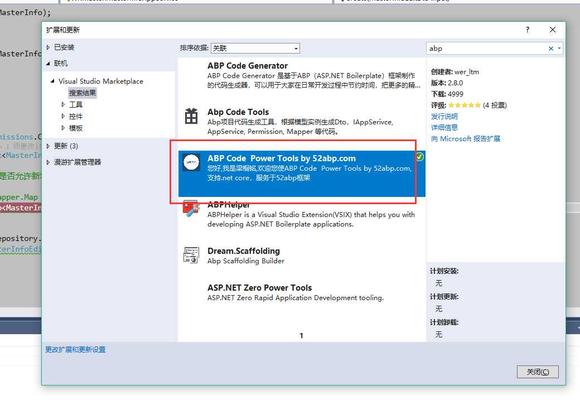Expand the 控件 category arrow
Image resolution: width=580 pixels, height=400 pixels.
[63, 116]
